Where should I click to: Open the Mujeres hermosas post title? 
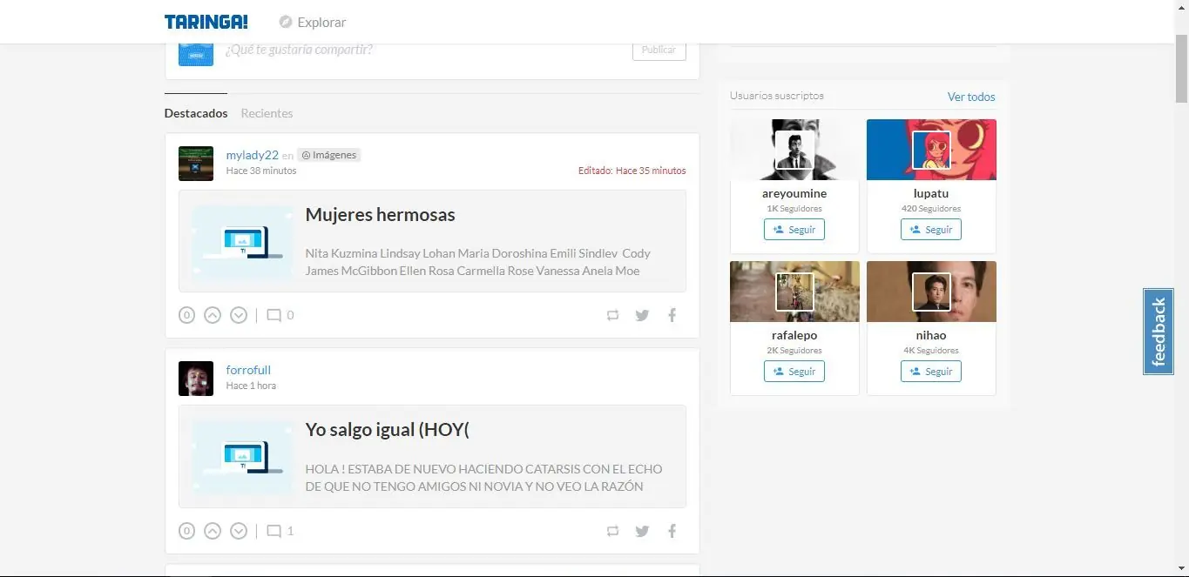point(380,215)
